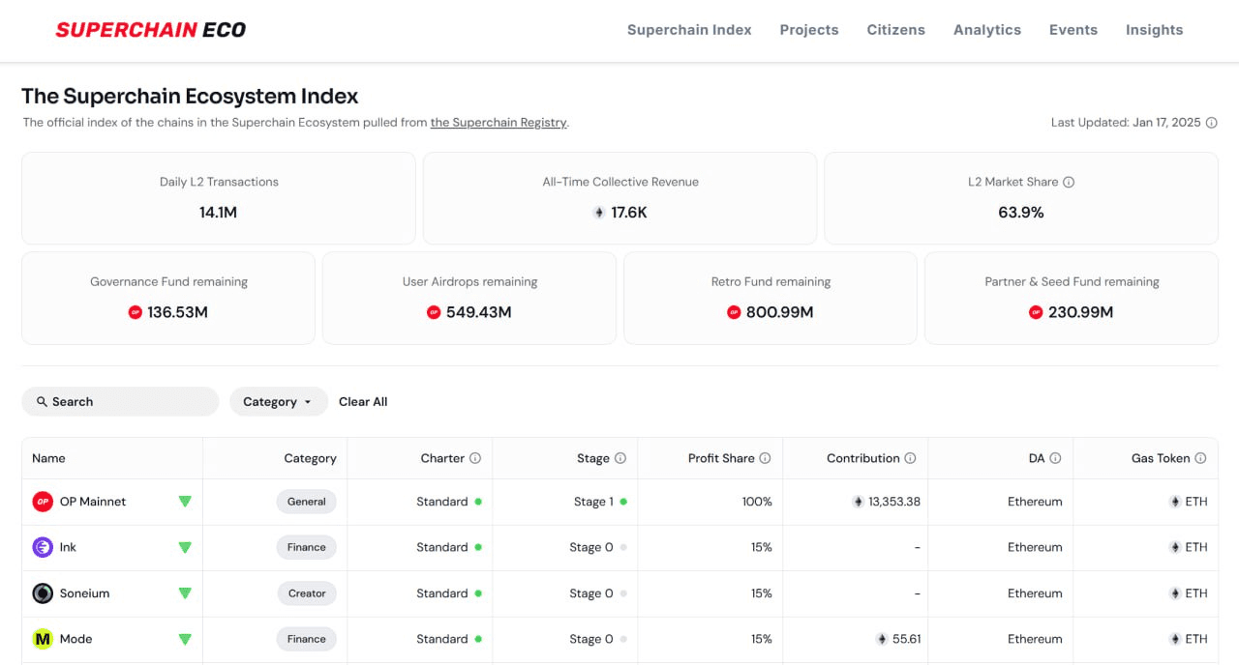Click the Superchain Eco logo
1239x665 pixels.
tap(151, 30)
